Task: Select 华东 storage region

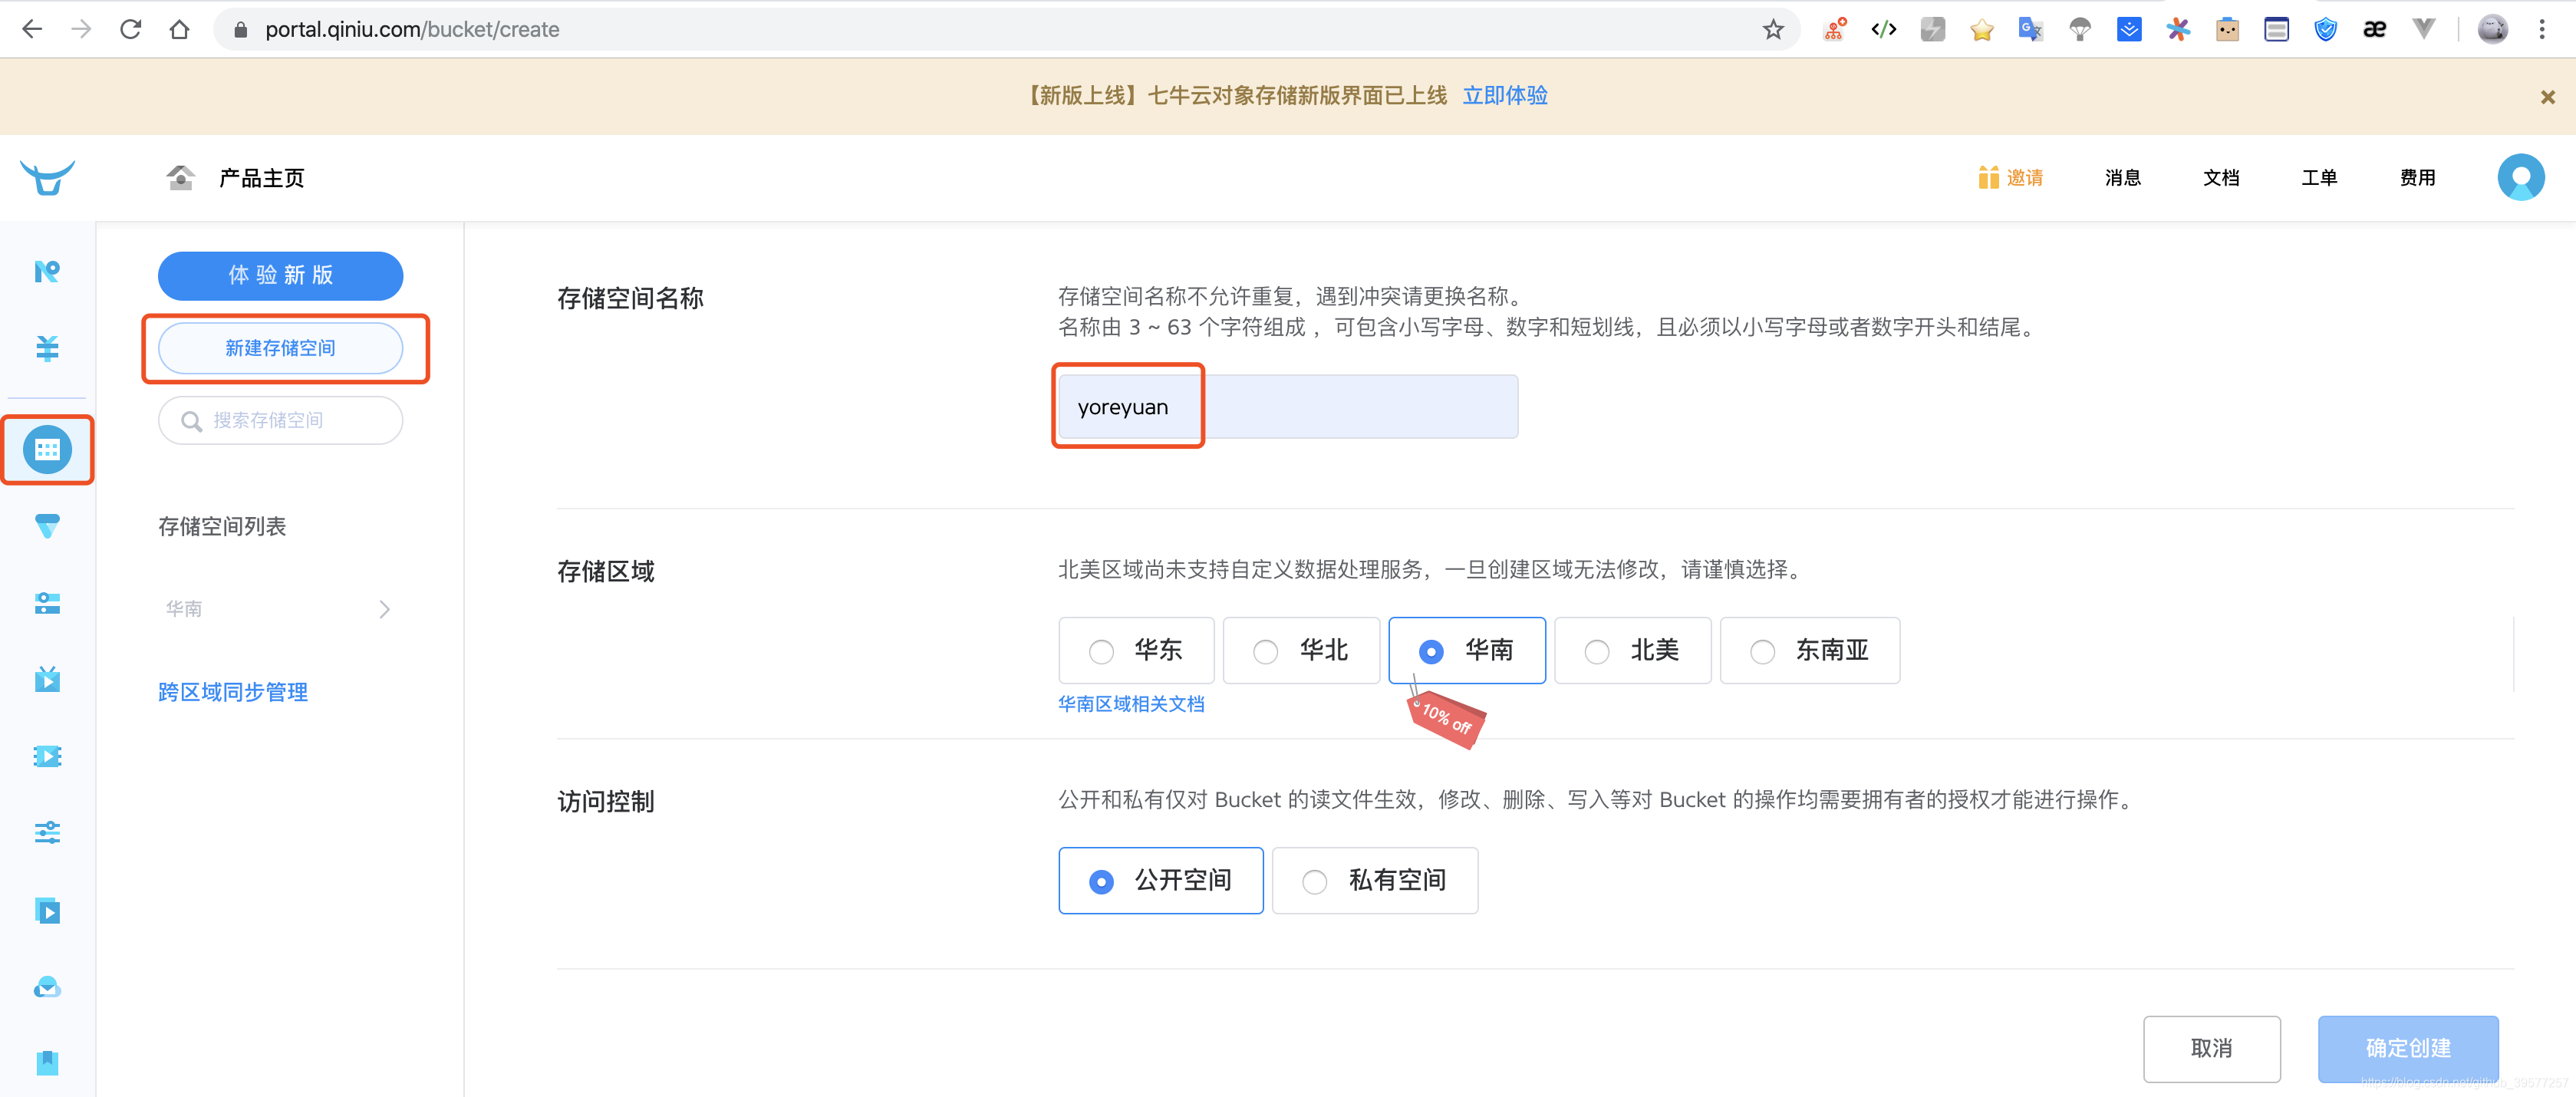Action: coord(1136,650)
